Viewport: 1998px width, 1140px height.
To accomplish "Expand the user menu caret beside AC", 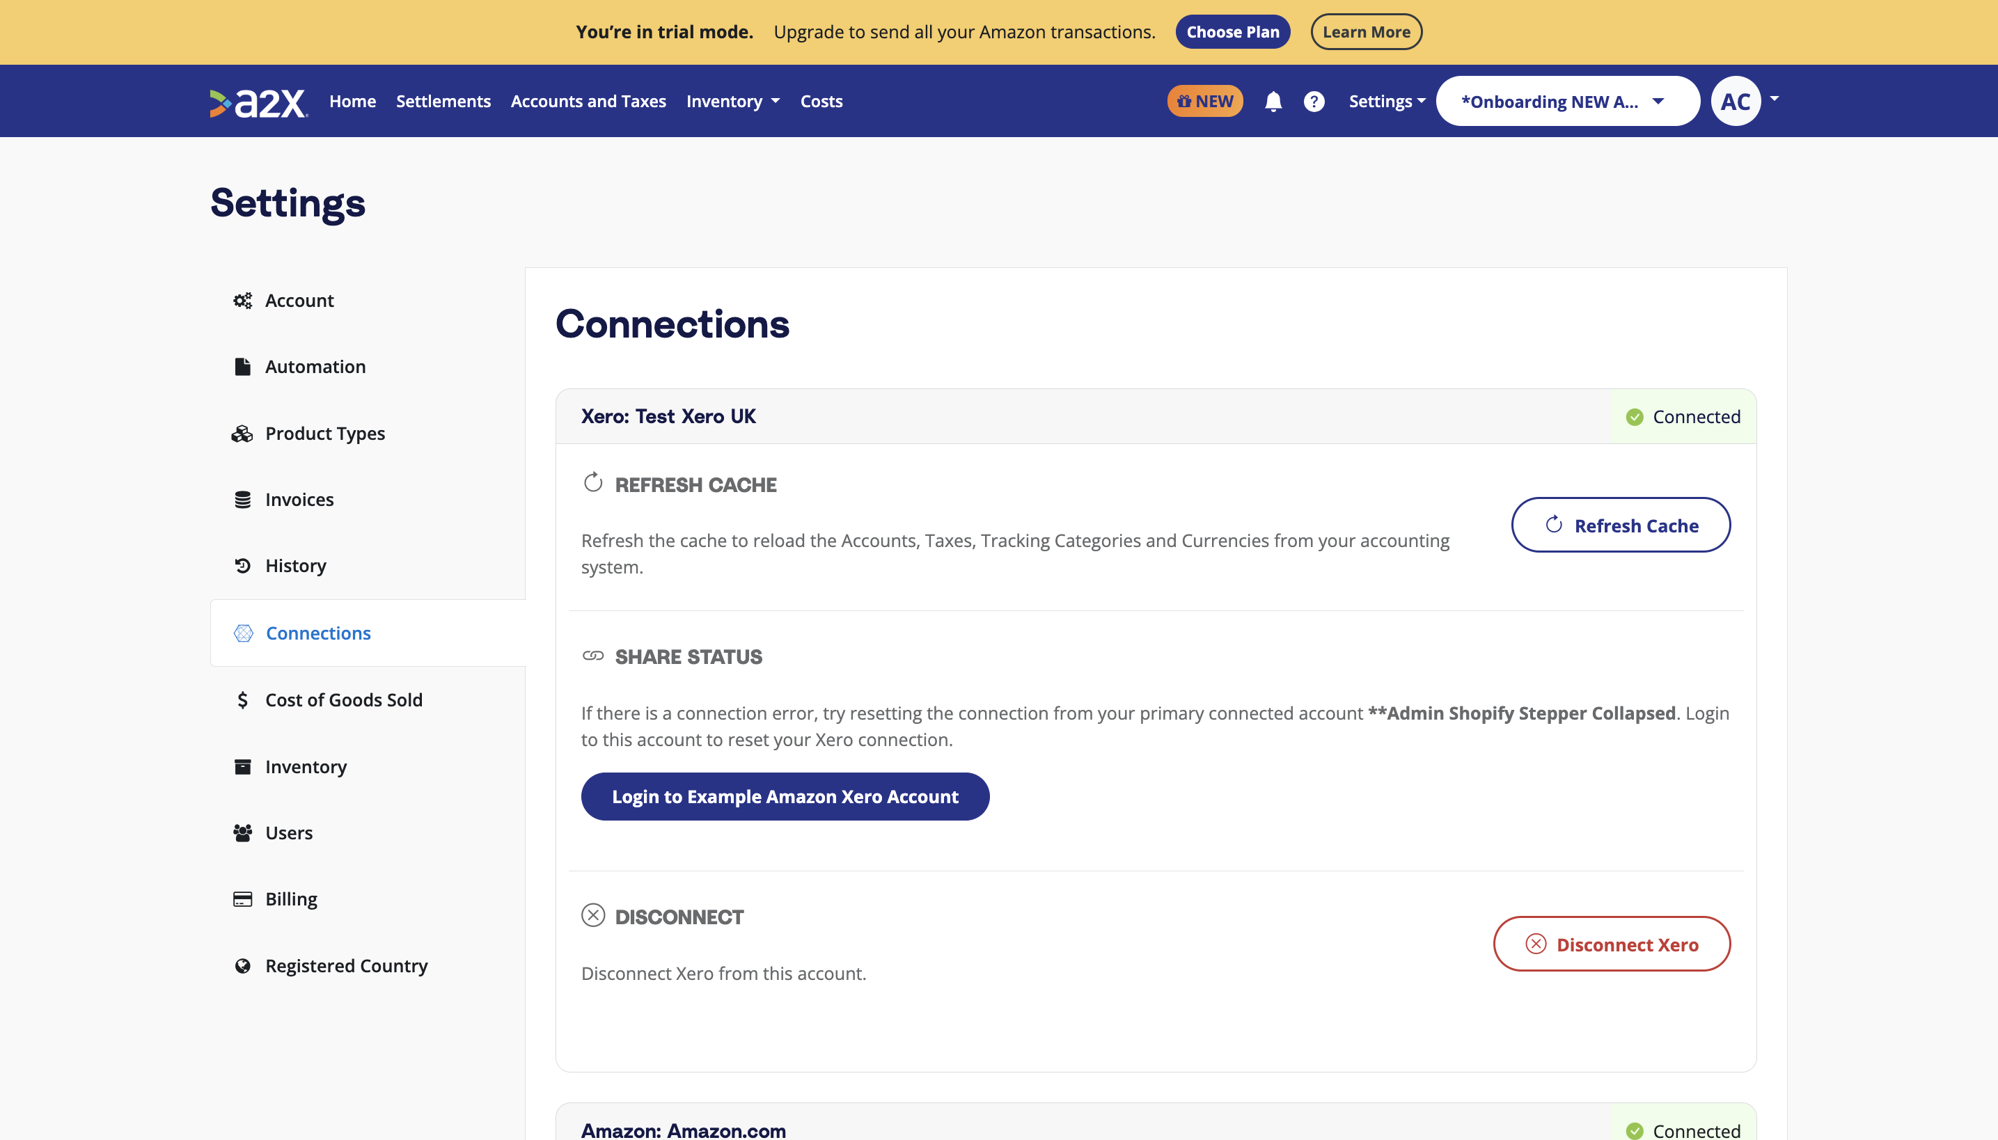I will click(x=1775, y=99).
